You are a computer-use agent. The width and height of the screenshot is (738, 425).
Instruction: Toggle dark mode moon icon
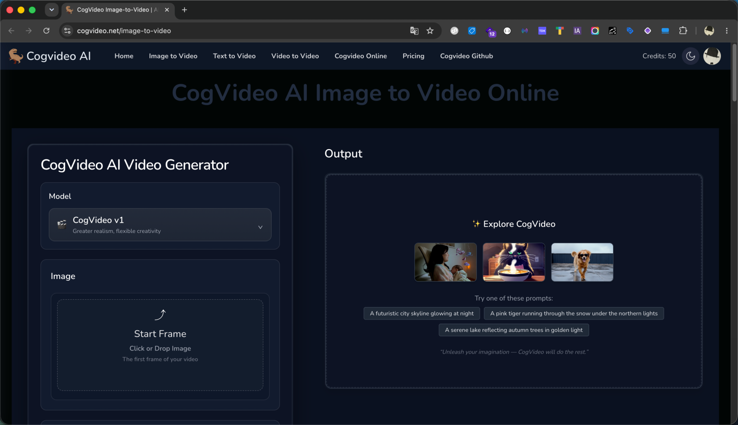tap(690, 56)
